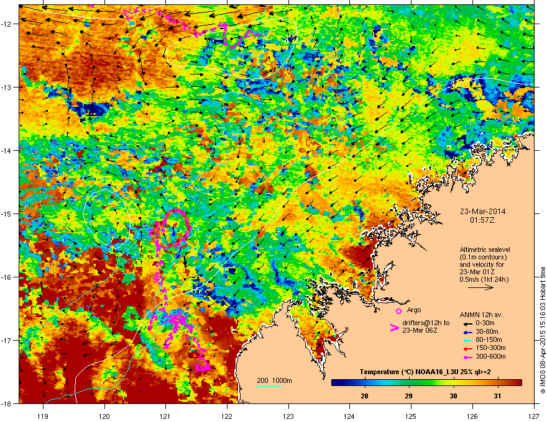Click the Altimetric sealevel label
The image size is (547, 422).
(485, 249)
